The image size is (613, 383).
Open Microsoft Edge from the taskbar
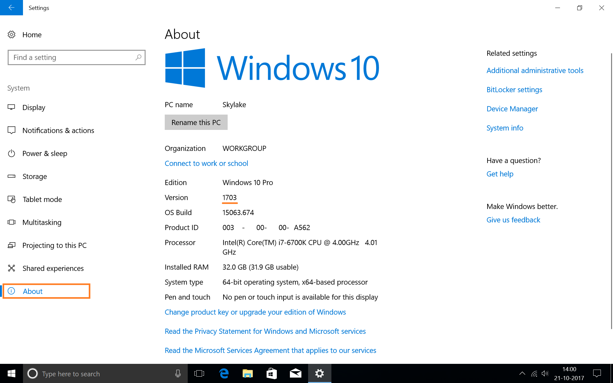224,373
